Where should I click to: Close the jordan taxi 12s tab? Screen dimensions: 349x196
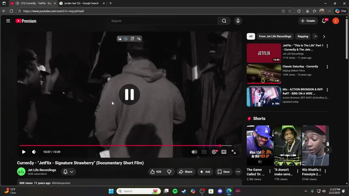[x=104, y=3]
